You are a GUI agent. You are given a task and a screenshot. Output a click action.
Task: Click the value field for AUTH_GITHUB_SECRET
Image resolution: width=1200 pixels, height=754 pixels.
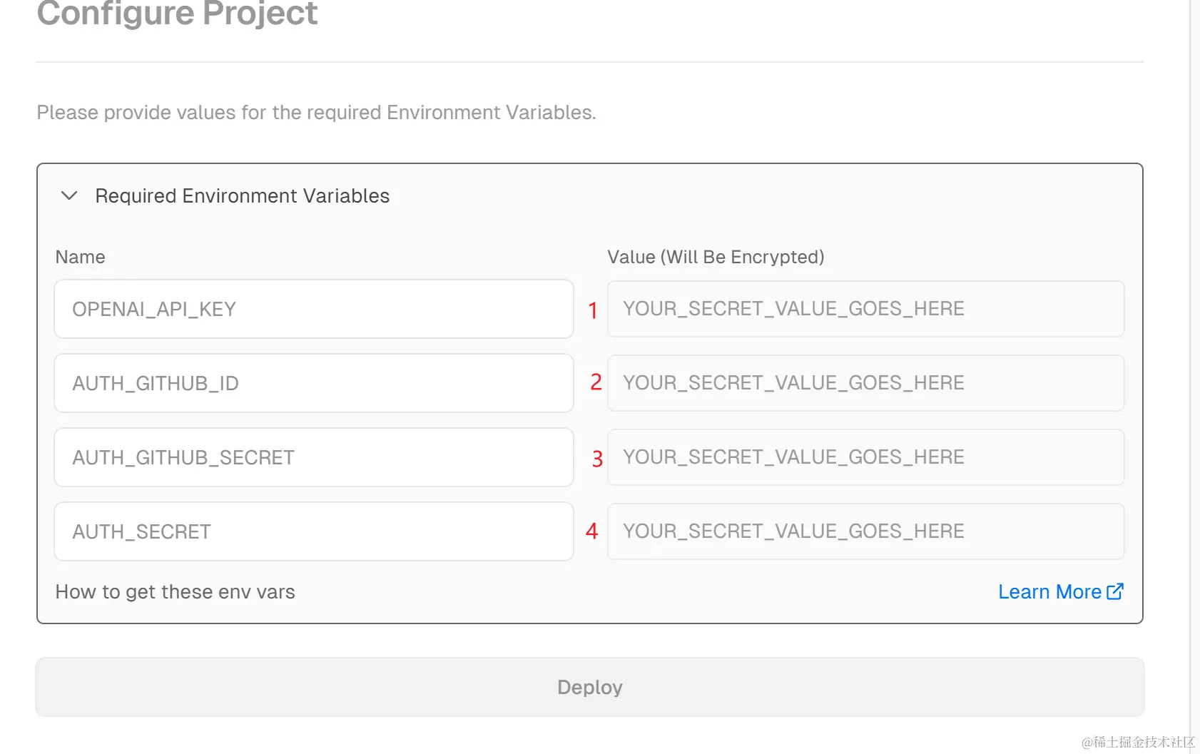tap(865, 457)
